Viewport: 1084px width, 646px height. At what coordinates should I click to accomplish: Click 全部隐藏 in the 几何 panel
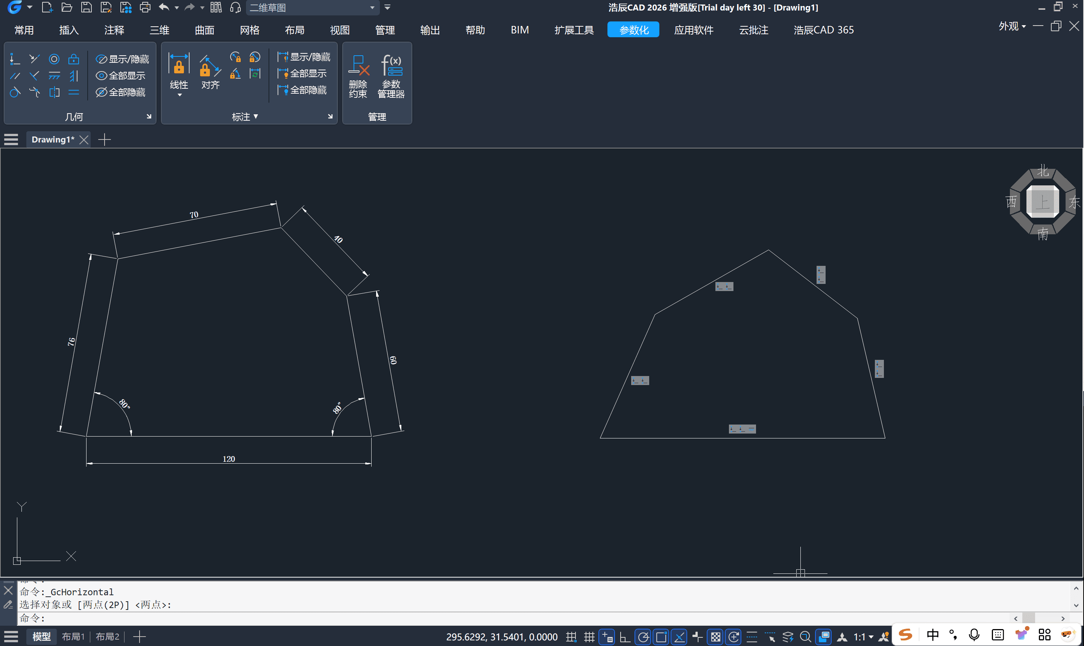121,92
